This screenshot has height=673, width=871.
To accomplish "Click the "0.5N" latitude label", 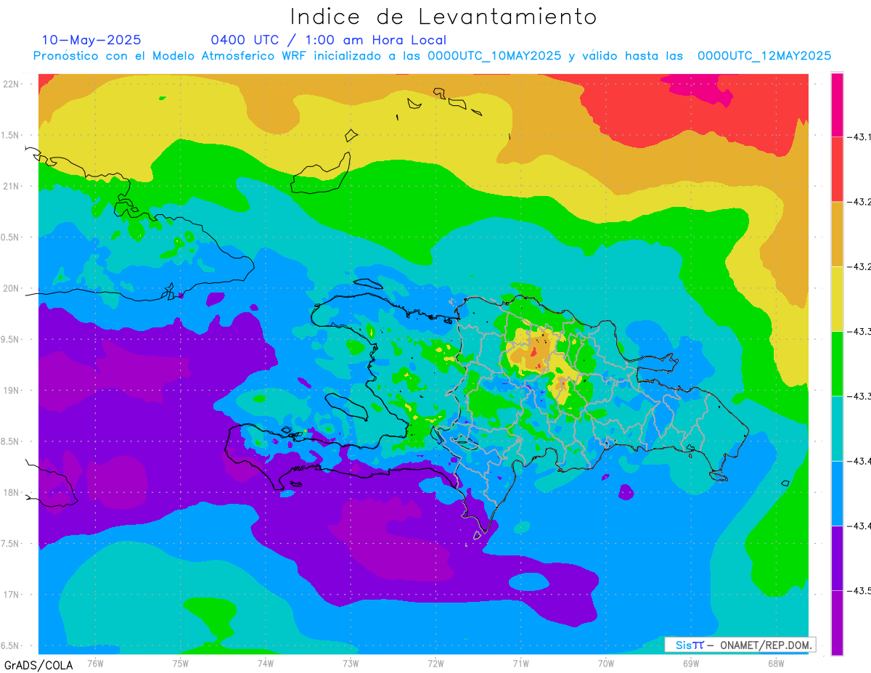I will 9,237.
